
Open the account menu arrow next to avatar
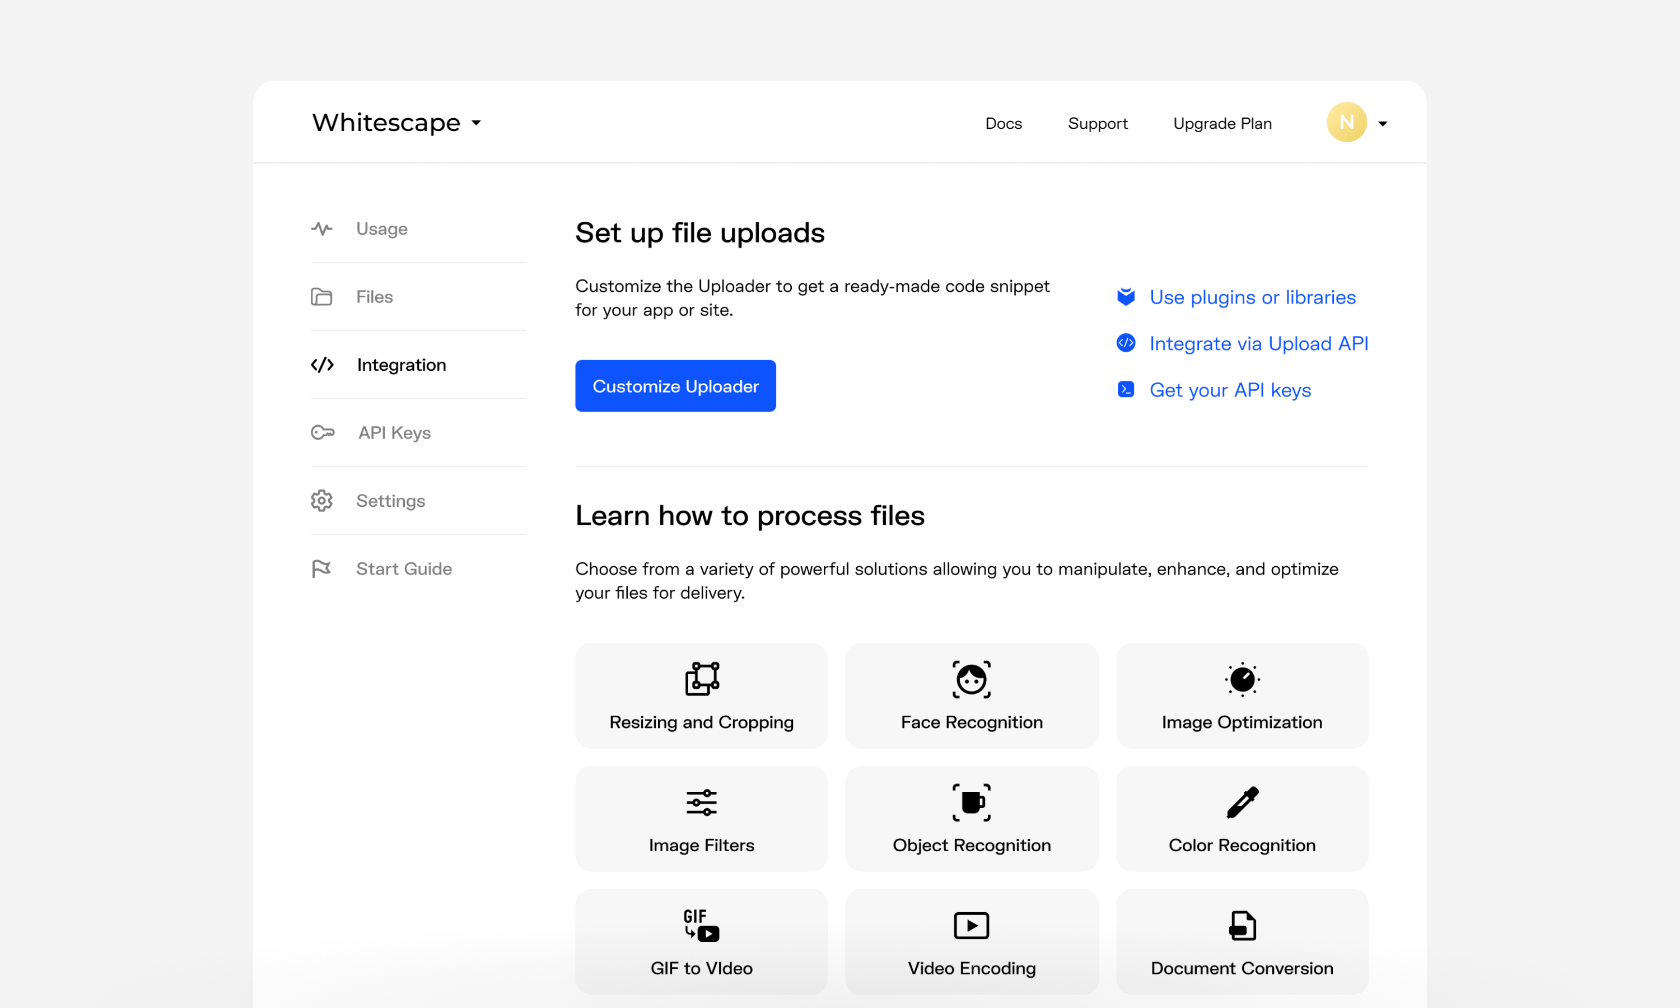pyautogui.click(x=1382, y=124)
